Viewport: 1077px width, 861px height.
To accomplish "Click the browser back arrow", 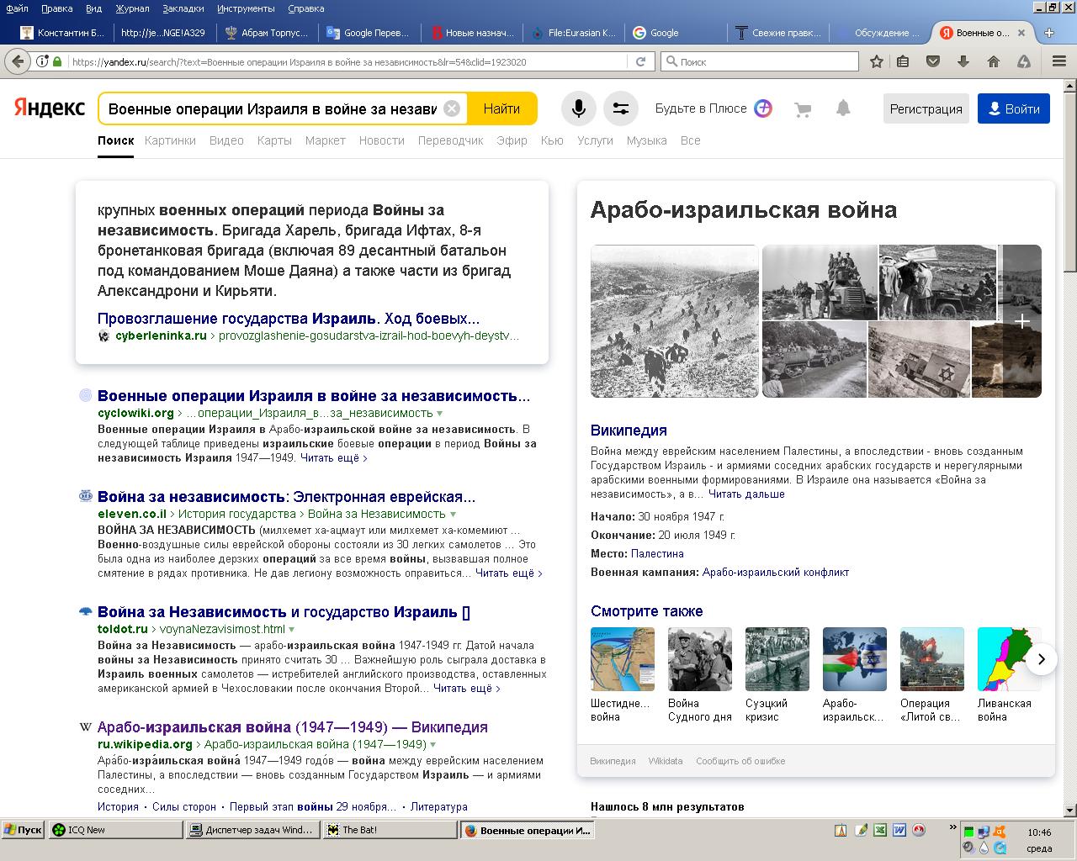I will pyautogui.click(x=17, y=61).
